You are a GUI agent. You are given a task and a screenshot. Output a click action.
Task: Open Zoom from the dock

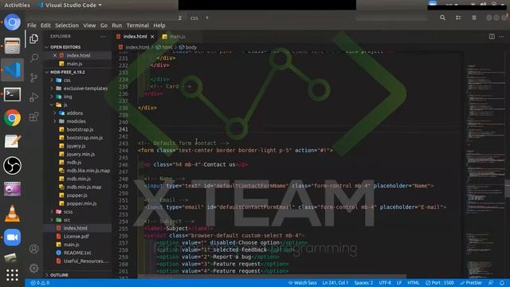[13, 238]
